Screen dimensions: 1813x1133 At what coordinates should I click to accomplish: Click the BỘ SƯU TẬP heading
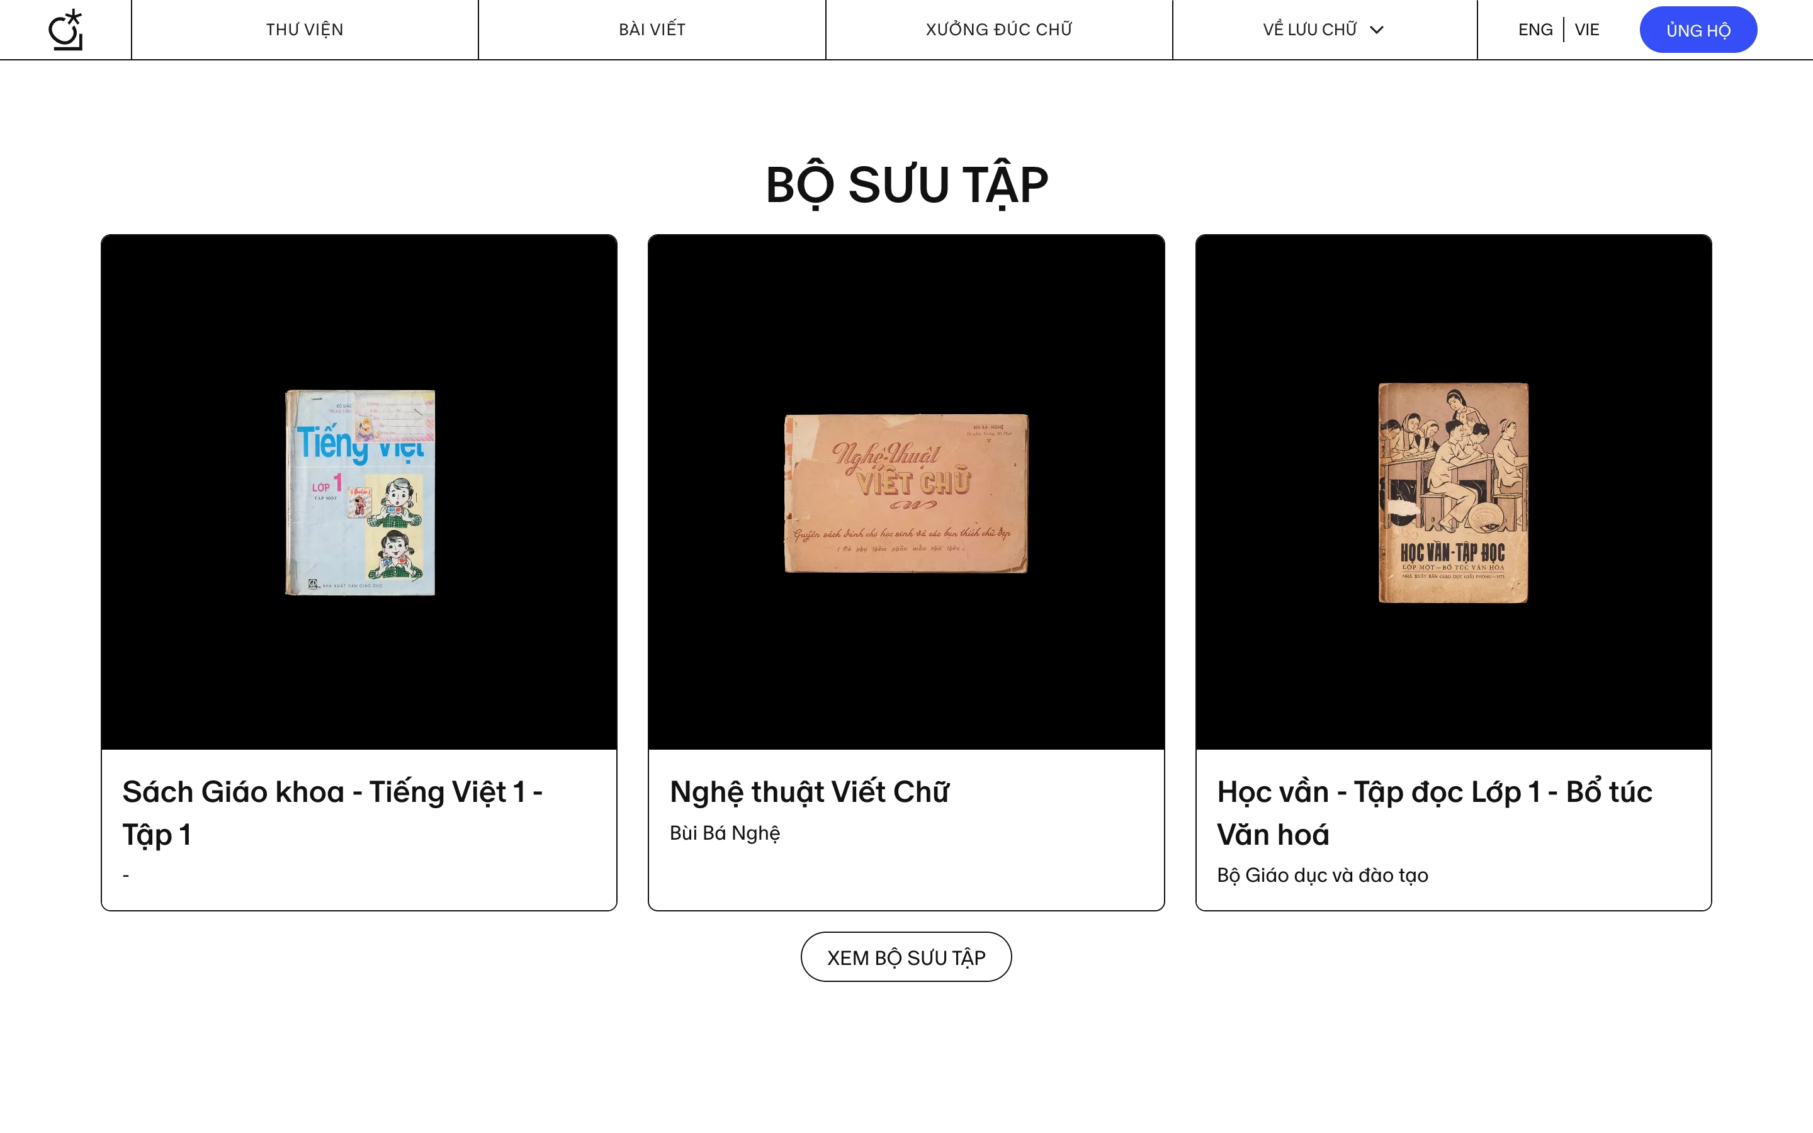pyautogui.click(x=906, y=185)
